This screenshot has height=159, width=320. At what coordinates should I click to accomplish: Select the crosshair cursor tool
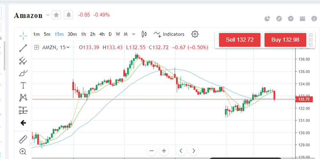pyautogui.click(x=23, y=35)
